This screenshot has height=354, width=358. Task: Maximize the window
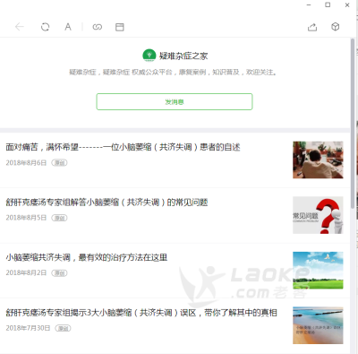pyautogui.click(x=328, y=4)
